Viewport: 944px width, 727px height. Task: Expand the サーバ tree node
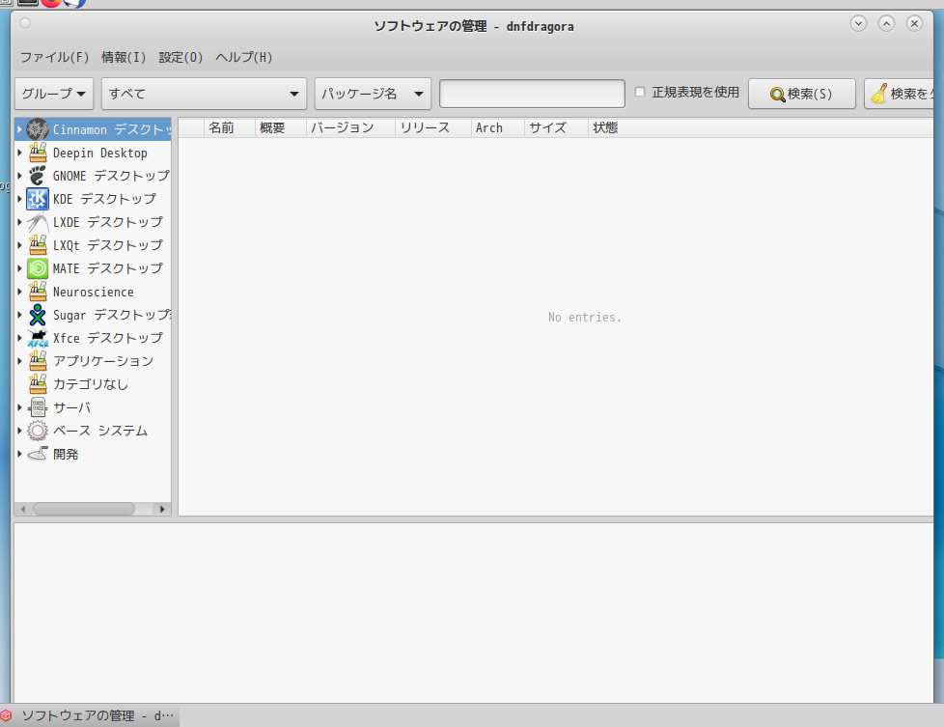point(19,407)
